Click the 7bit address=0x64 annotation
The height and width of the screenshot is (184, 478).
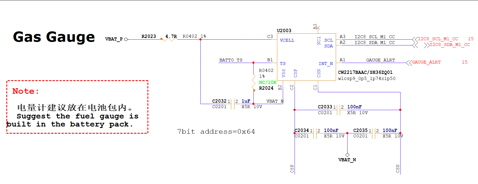point(216,132)
